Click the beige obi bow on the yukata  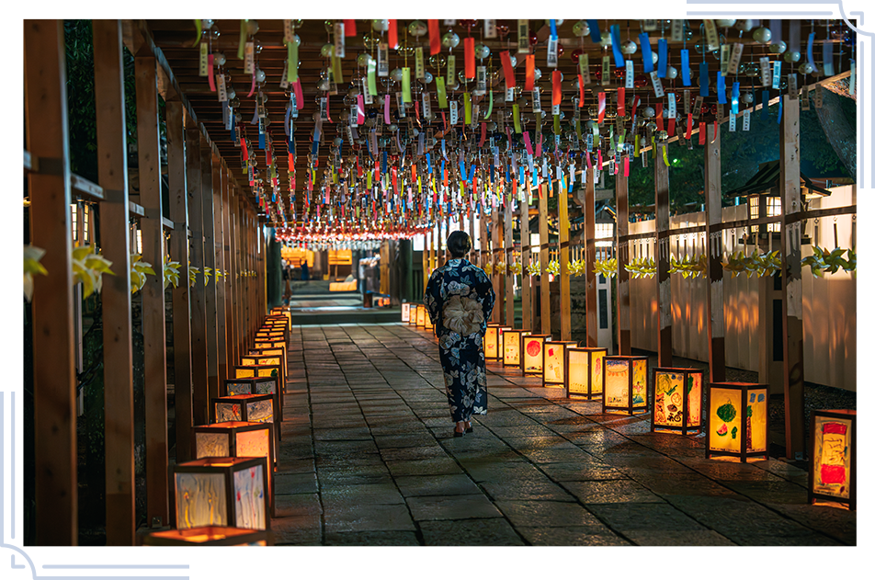click(x=462, y=314)
